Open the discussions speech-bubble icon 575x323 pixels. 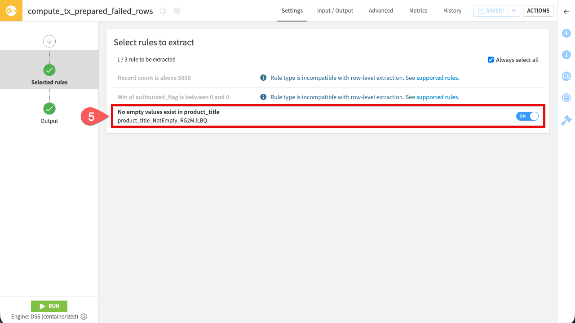[x=566, y=76]
